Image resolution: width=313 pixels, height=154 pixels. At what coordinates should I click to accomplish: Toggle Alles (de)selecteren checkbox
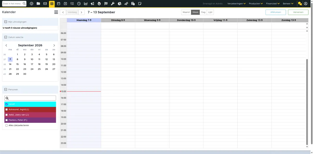coord(7,125)
